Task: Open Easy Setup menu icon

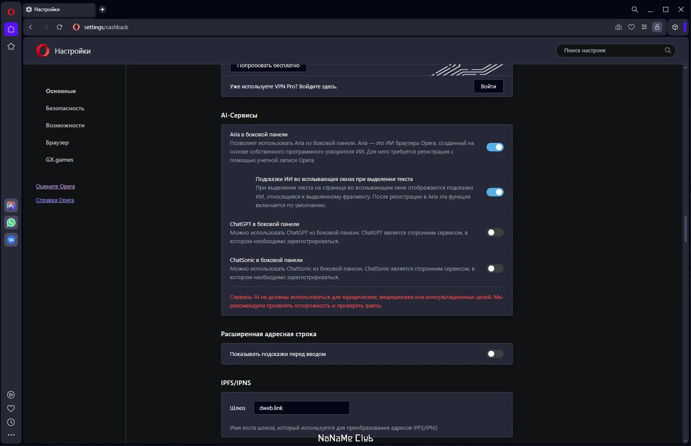Action: (x=644, y=27)
